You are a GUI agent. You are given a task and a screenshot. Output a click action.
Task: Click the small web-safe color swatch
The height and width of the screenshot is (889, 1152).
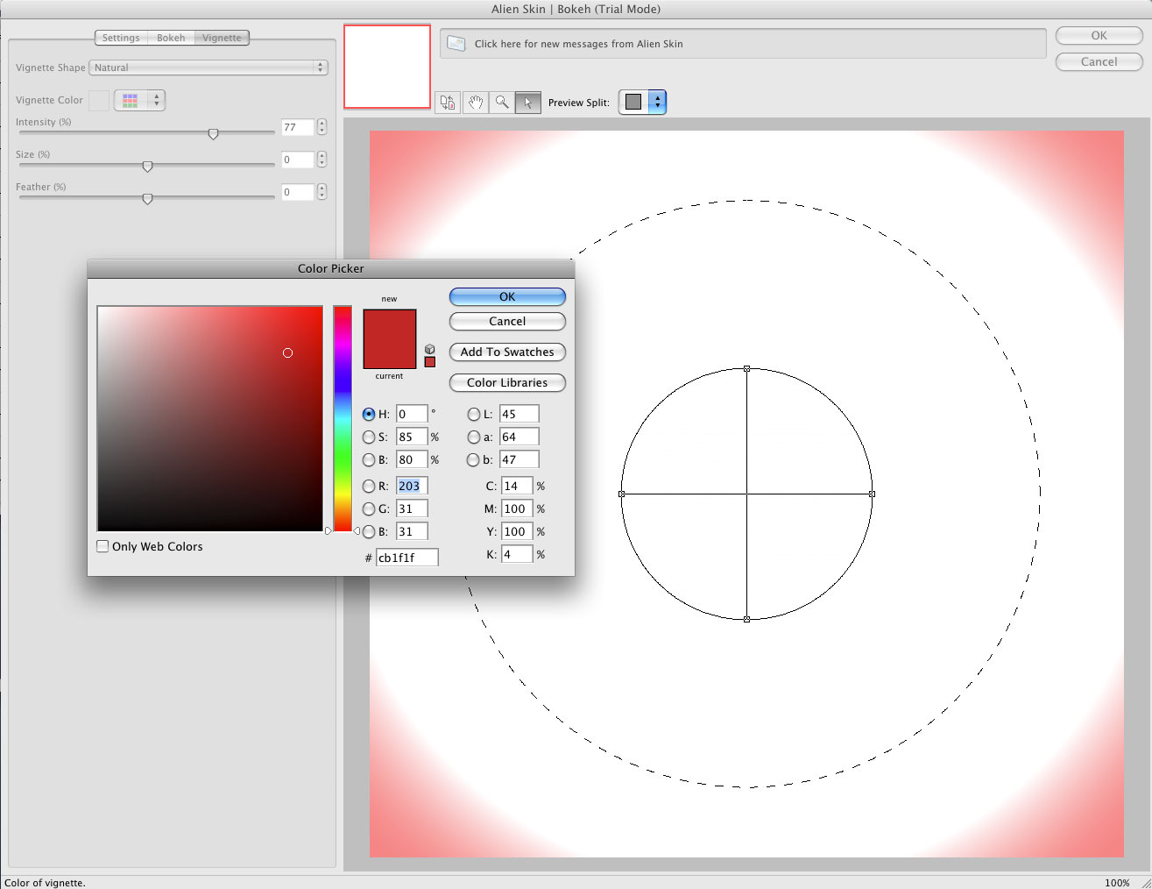(x=429, y=361)
